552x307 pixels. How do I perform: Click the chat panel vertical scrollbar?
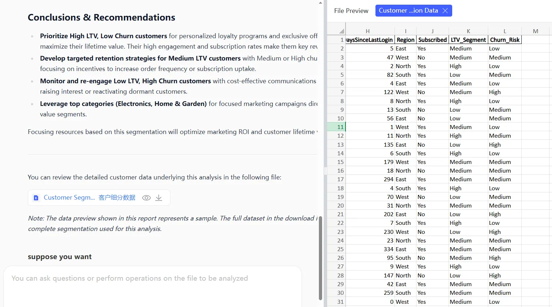click(320, 258)
